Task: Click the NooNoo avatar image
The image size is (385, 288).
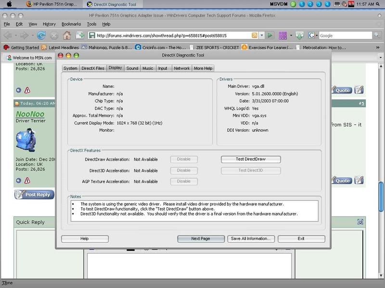Action: 26,140
